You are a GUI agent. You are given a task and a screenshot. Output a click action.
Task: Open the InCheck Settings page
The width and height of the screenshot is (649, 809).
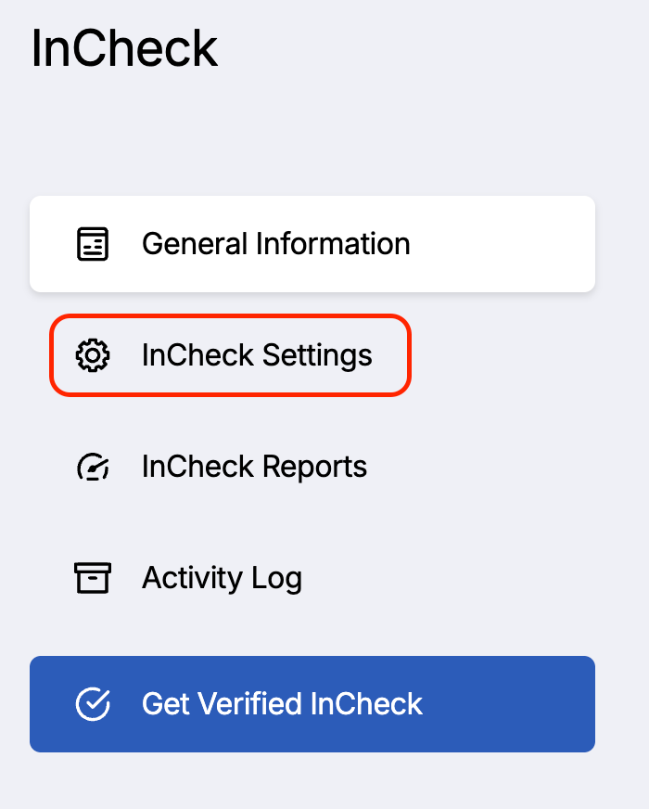click(231, 355)
